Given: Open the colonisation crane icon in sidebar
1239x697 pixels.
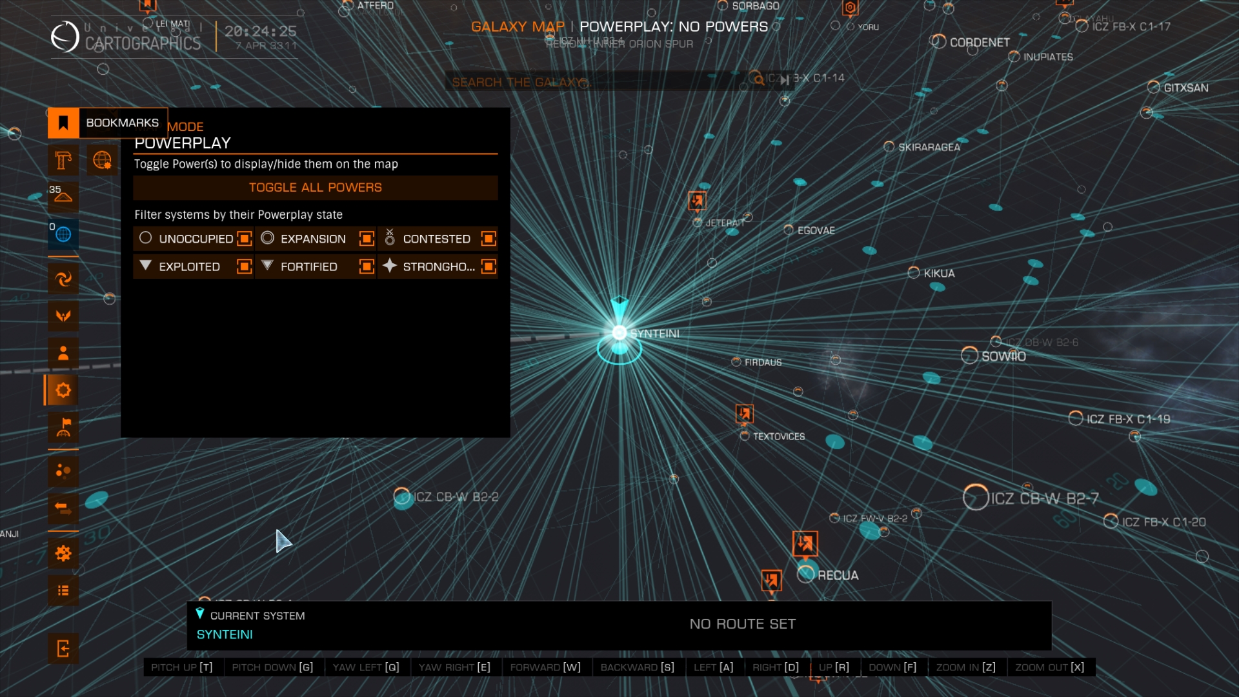Looking at the screenshot, I should point(63,160).
